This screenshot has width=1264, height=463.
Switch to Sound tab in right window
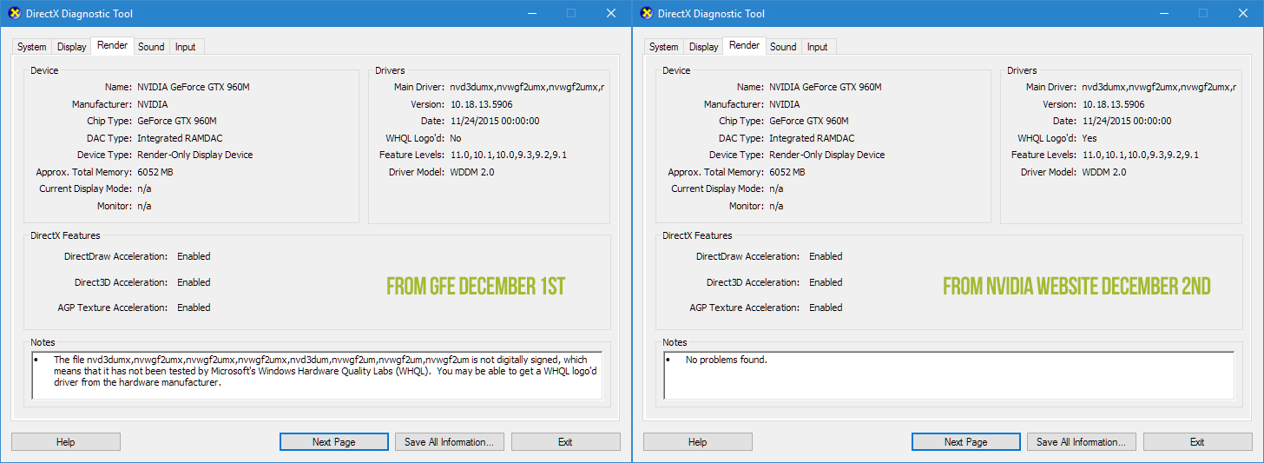783,47
